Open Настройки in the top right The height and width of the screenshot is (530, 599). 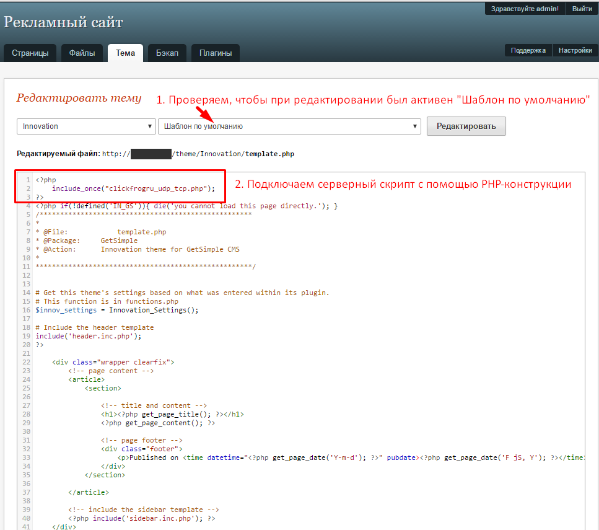(x=575, y=50)
